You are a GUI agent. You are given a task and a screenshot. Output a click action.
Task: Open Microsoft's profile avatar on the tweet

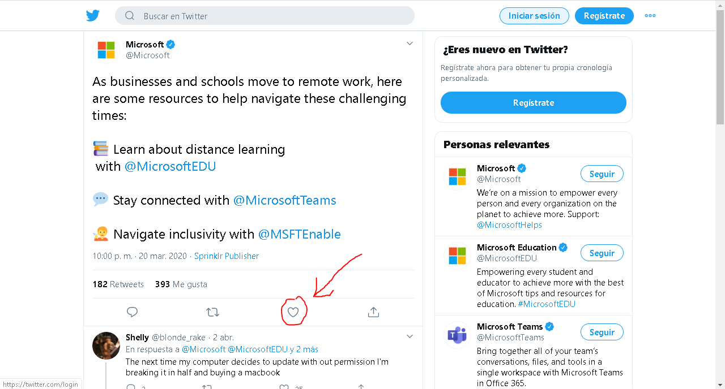click(x=106, y=50)
